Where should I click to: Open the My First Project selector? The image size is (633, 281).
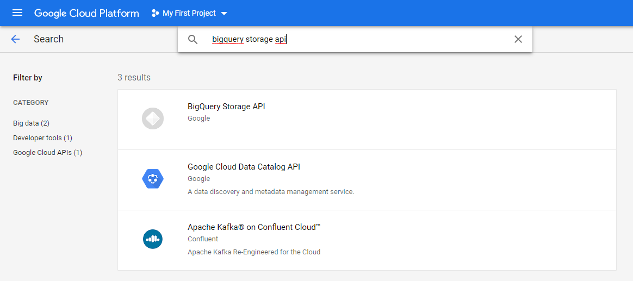pos(189,13)
